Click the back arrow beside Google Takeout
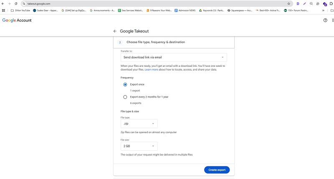This screenshot has width=334, height=179. 115,31
